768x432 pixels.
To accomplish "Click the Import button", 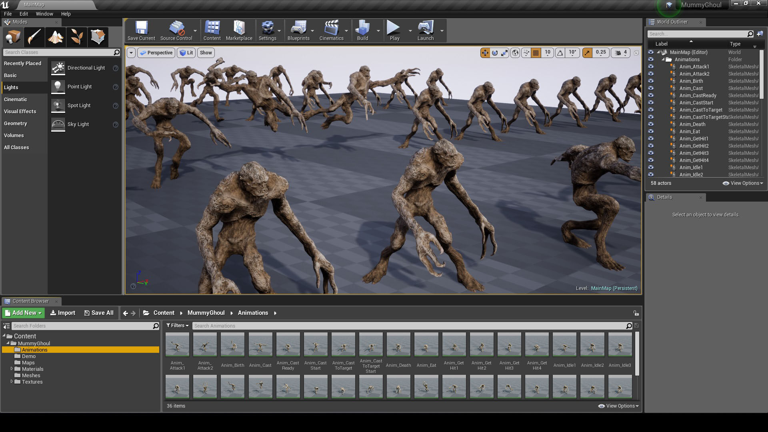I will coord(62,313).
